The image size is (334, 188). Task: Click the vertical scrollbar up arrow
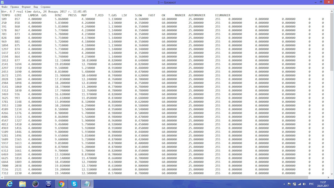pyautogui.click(x=332, y=11)
